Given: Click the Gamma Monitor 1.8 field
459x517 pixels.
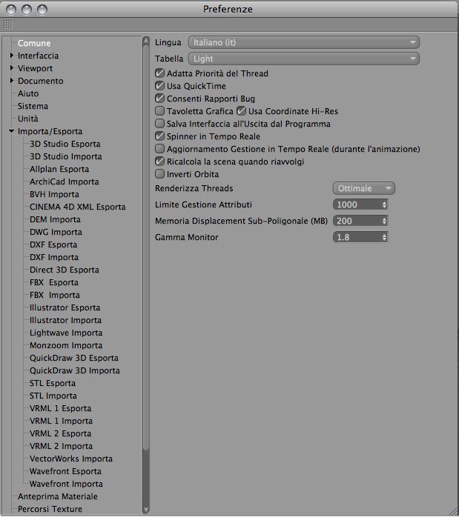Looking at the screenshot, I should 357,237.
